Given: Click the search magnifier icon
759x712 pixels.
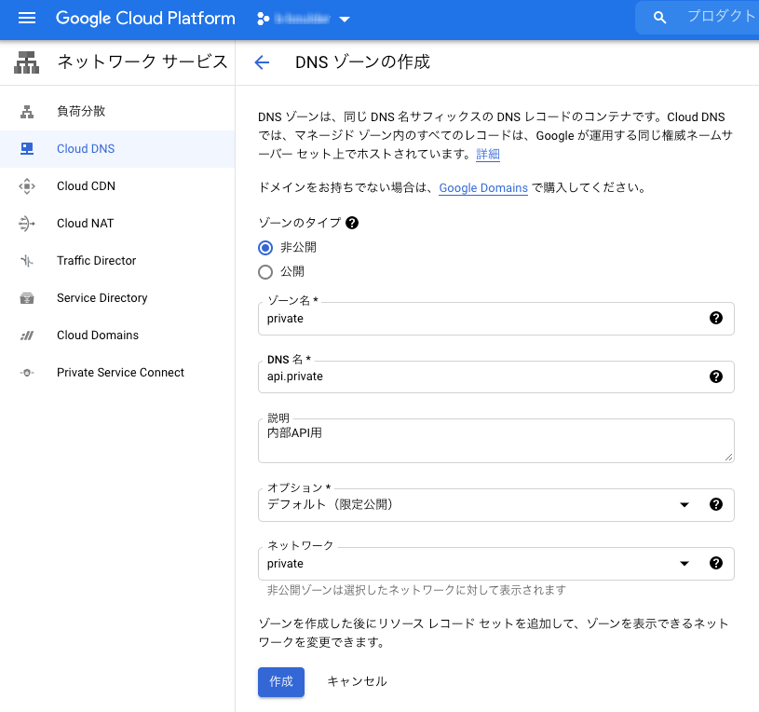Looking at the screenshot, I should (x=659, y=18).
